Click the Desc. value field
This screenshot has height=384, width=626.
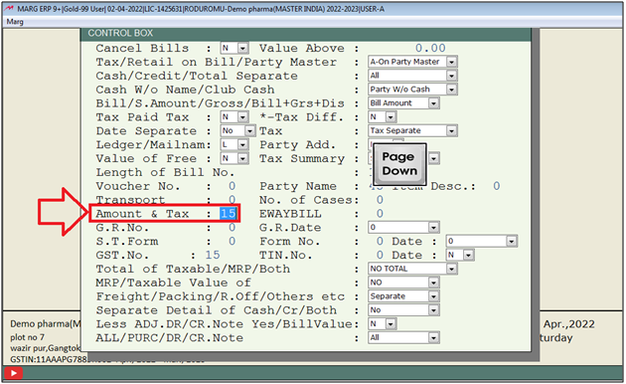point(496,186)
